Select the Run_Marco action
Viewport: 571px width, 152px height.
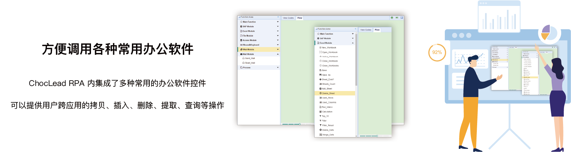327,107
